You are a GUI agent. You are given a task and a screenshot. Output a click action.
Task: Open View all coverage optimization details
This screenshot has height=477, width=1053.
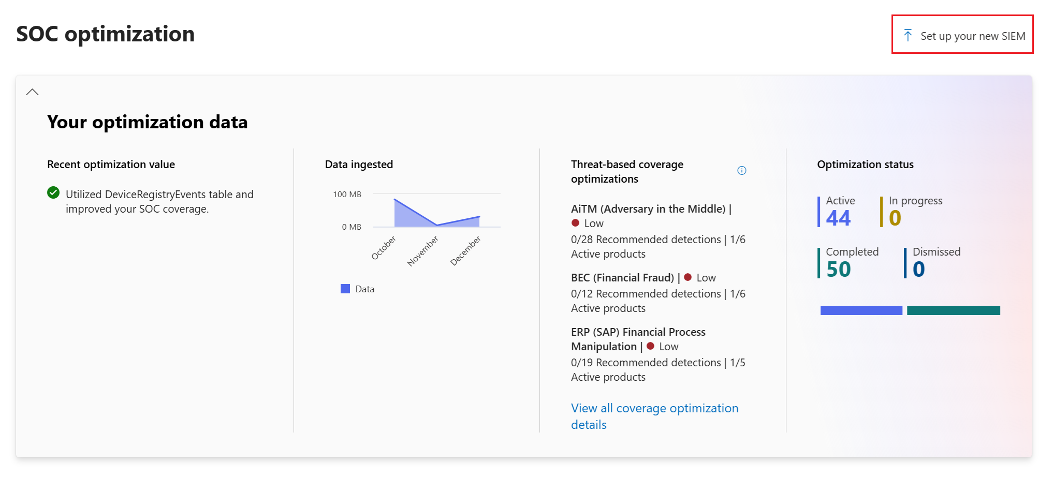[x=654, y=416]
